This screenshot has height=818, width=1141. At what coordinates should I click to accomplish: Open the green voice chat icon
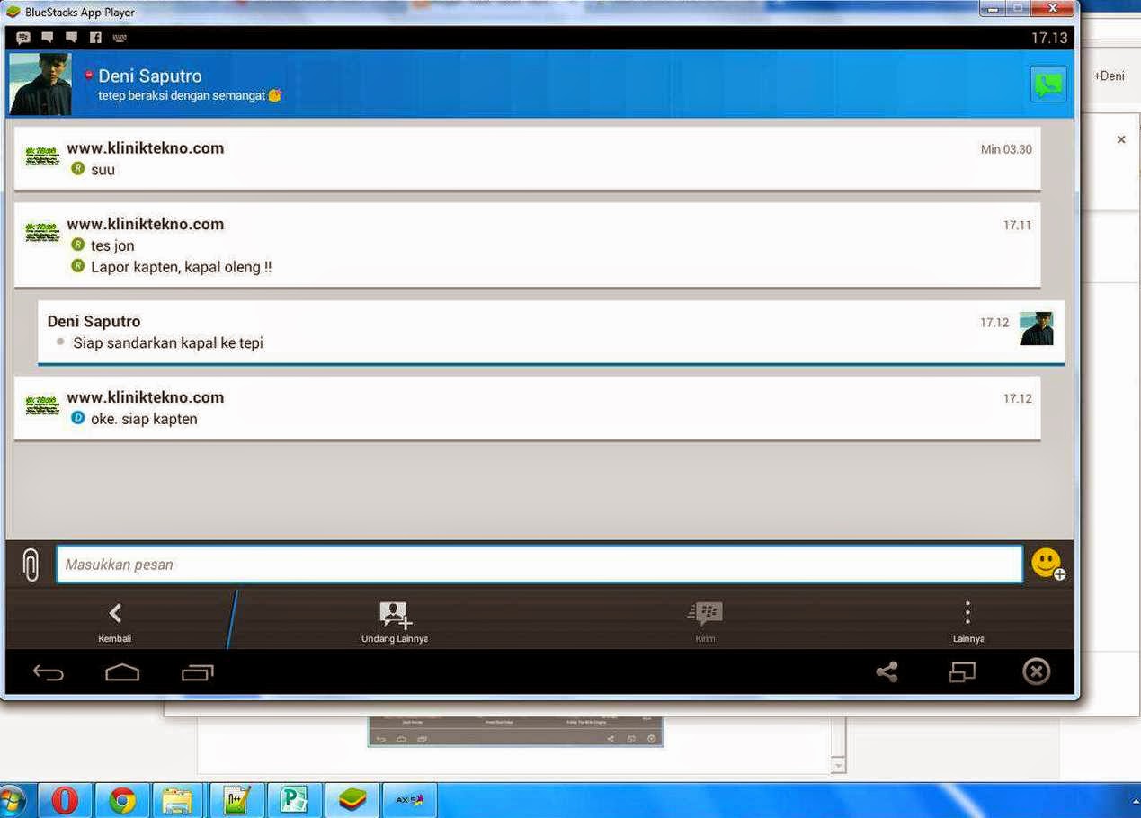pos(1048,84)
